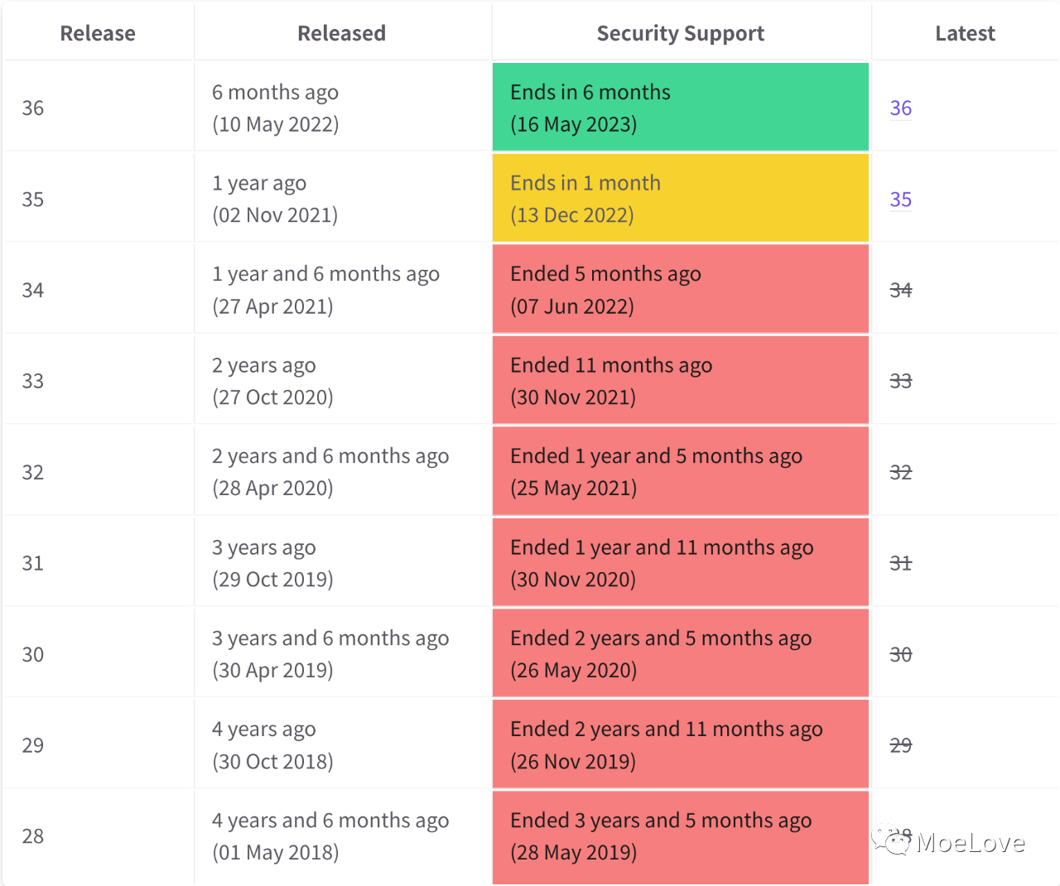Click the Released column header

coord(341,34)
